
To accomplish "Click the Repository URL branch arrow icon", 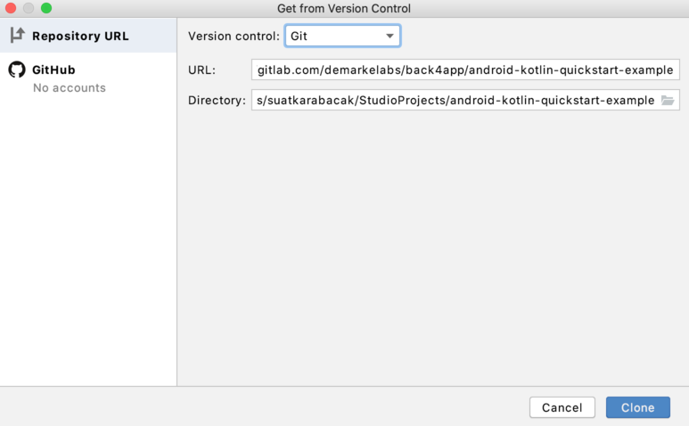I will (x=17, y=35).
